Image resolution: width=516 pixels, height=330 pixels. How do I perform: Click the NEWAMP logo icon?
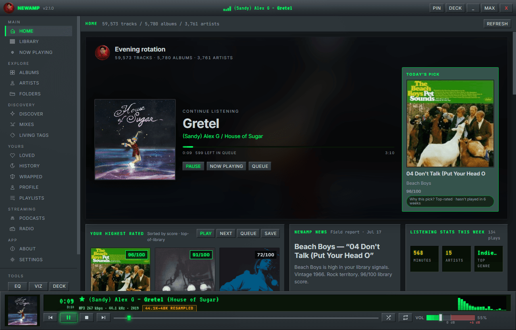(x=9, y=8)
